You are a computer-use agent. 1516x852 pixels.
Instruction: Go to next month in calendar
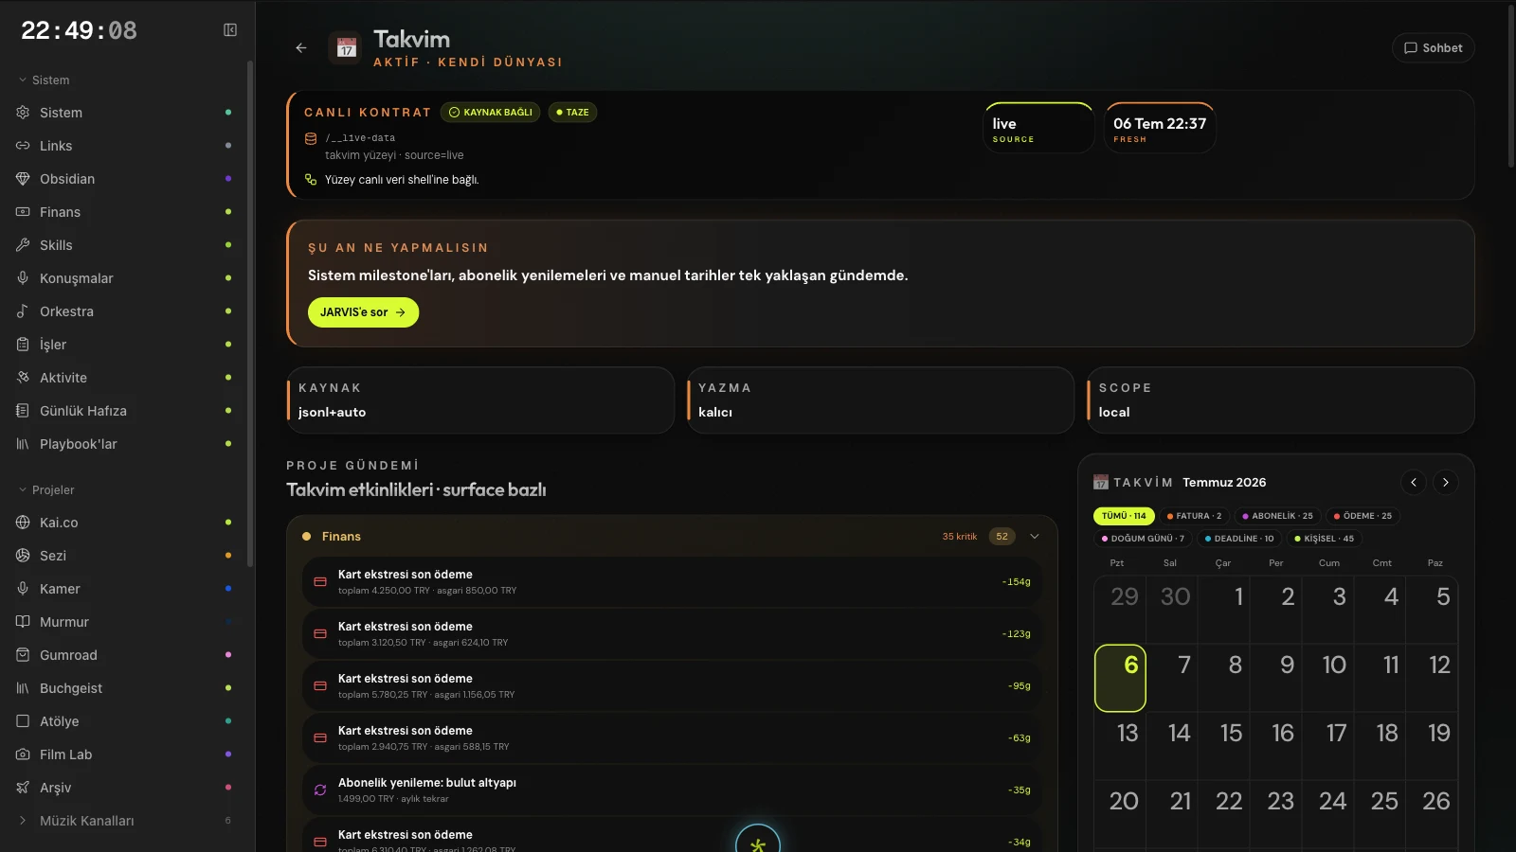(1446, 483)
